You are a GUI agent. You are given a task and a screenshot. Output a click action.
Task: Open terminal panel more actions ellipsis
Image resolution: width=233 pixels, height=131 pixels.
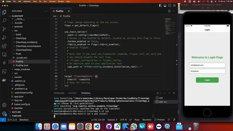(165, 93)
